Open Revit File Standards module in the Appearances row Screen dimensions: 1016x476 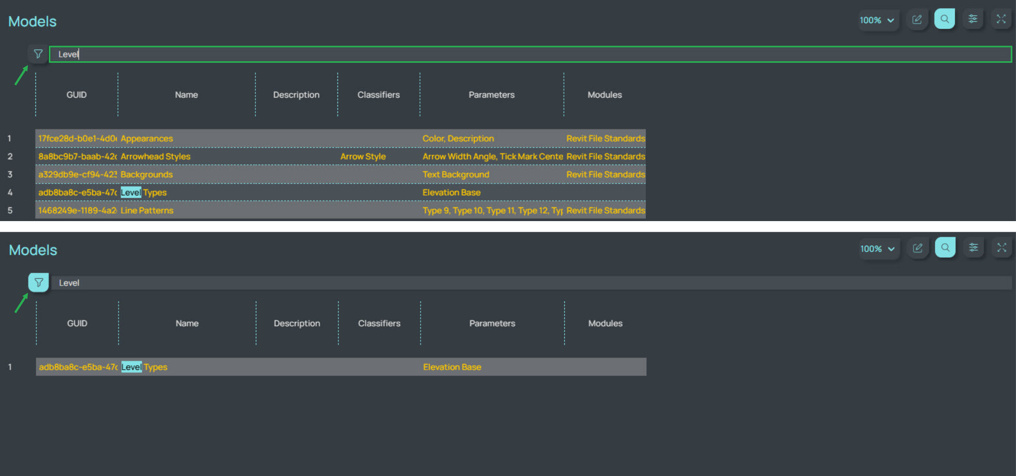(605, 138)
